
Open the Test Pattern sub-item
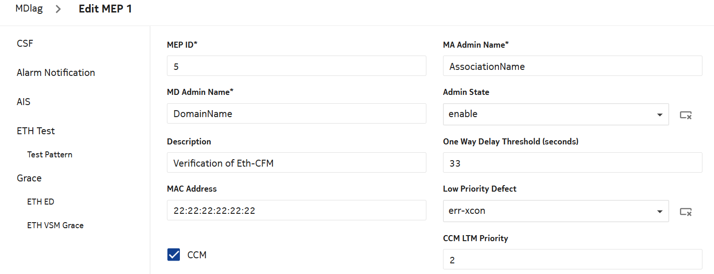pyautogui.click(x=49, y=155)
